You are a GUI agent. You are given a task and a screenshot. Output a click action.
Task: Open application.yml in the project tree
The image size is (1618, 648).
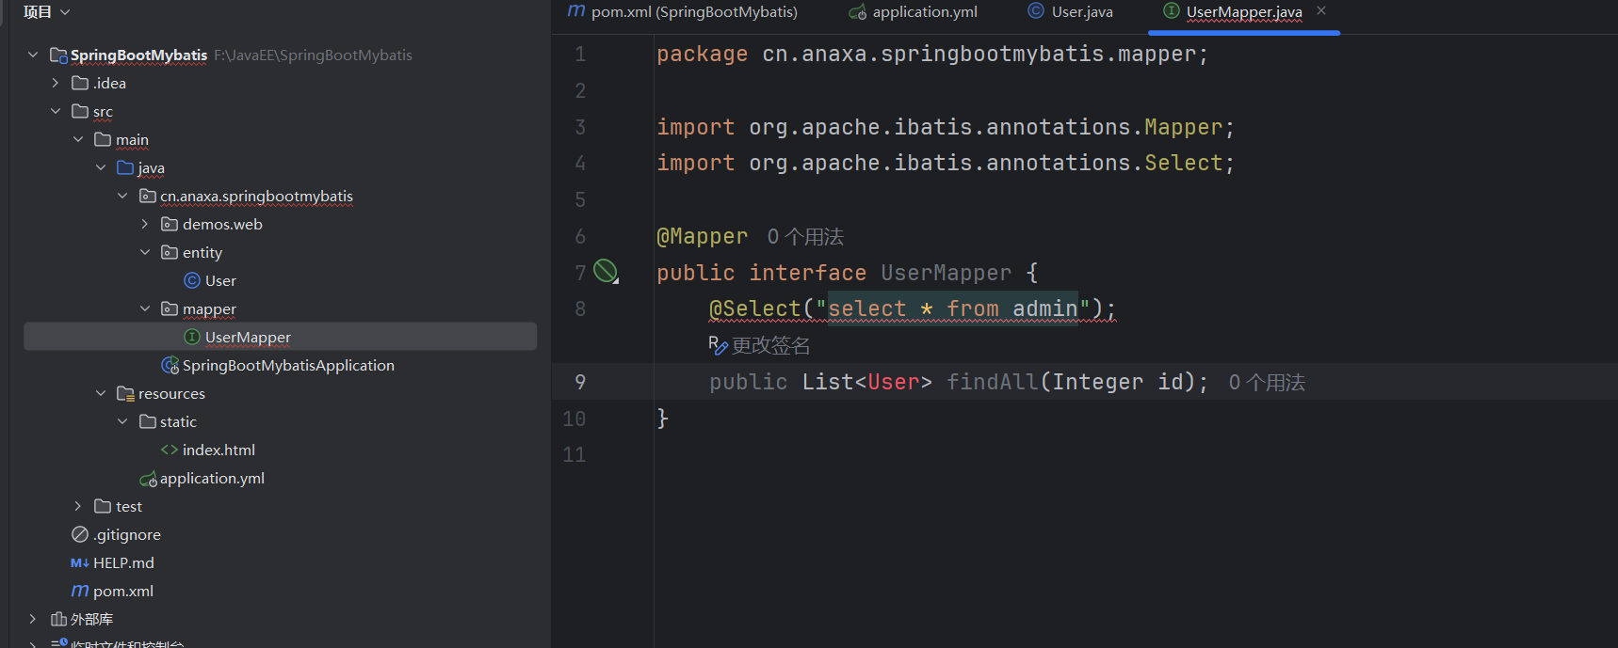212,478
